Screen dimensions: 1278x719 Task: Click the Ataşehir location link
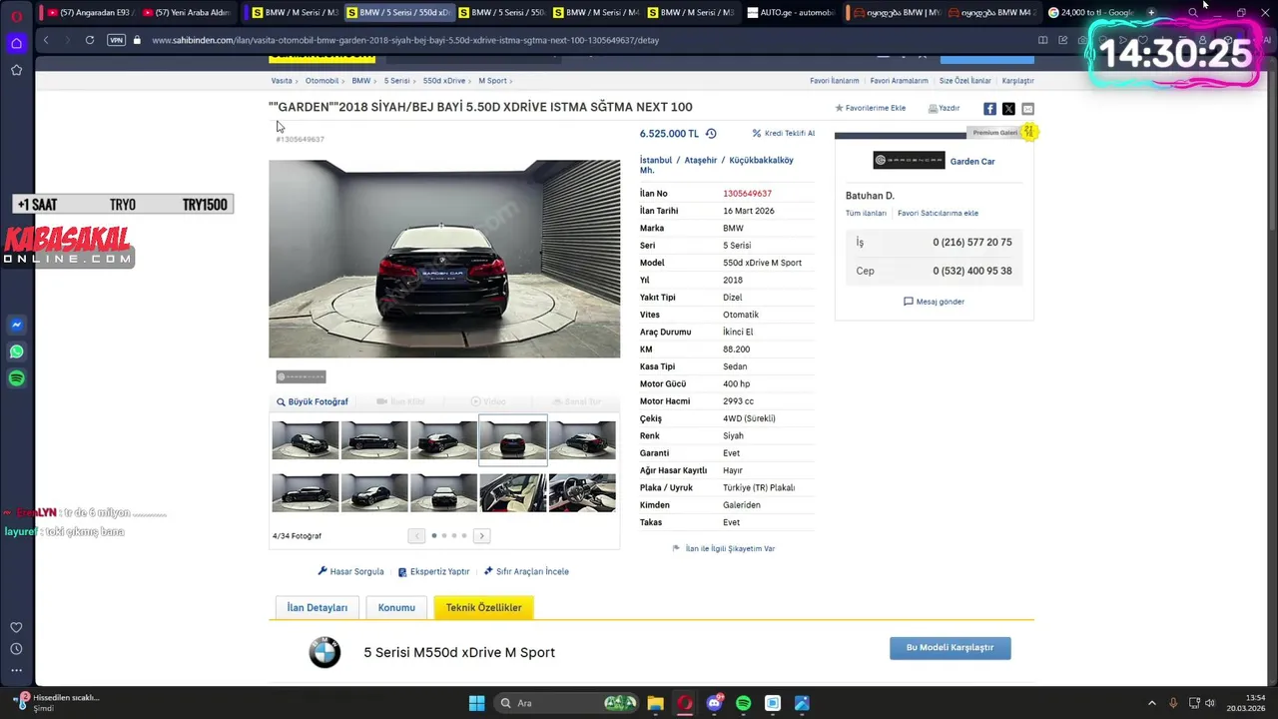coord(701,160)
